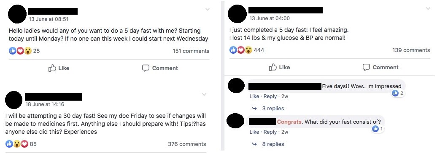Like the 'What did your fast consist of' comment
Image resolution: width=437 pixels, height=156 pixels.
tap(254, 132)
